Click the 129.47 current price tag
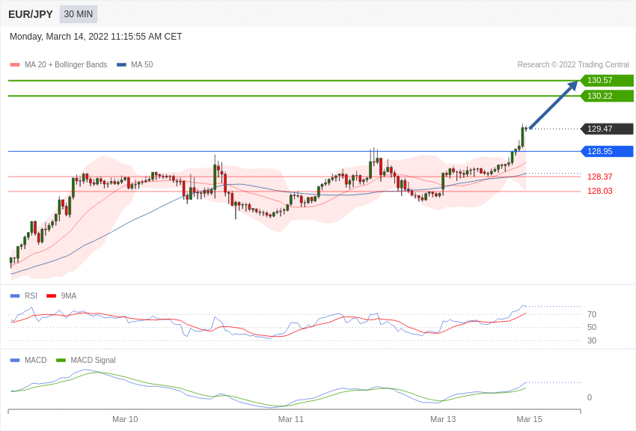The image size is (636, 431). click(x=607, y=129)
